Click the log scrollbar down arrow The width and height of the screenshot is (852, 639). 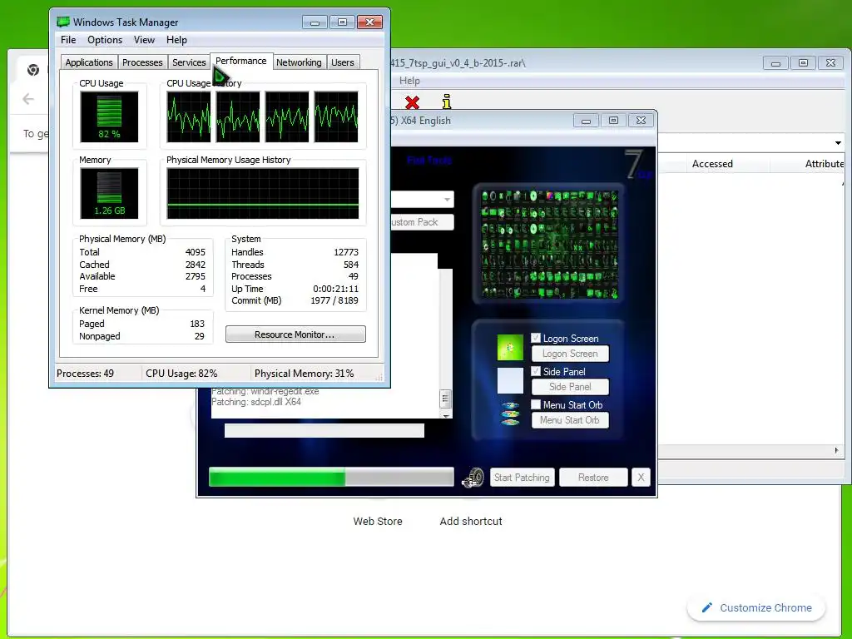[446, 416]
